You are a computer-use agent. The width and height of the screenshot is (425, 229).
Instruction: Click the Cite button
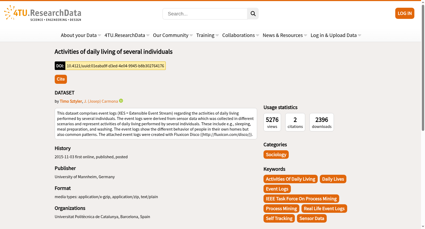(x=61, y=79)
